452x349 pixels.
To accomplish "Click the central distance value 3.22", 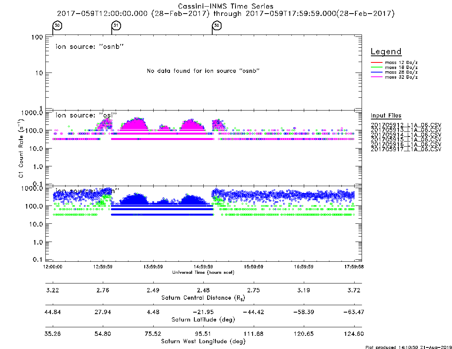I will pyautogui.click(x=53, y=290).
